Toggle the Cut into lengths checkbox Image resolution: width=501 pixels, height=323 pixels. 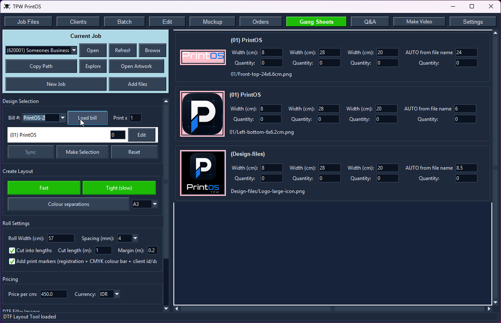12,250
